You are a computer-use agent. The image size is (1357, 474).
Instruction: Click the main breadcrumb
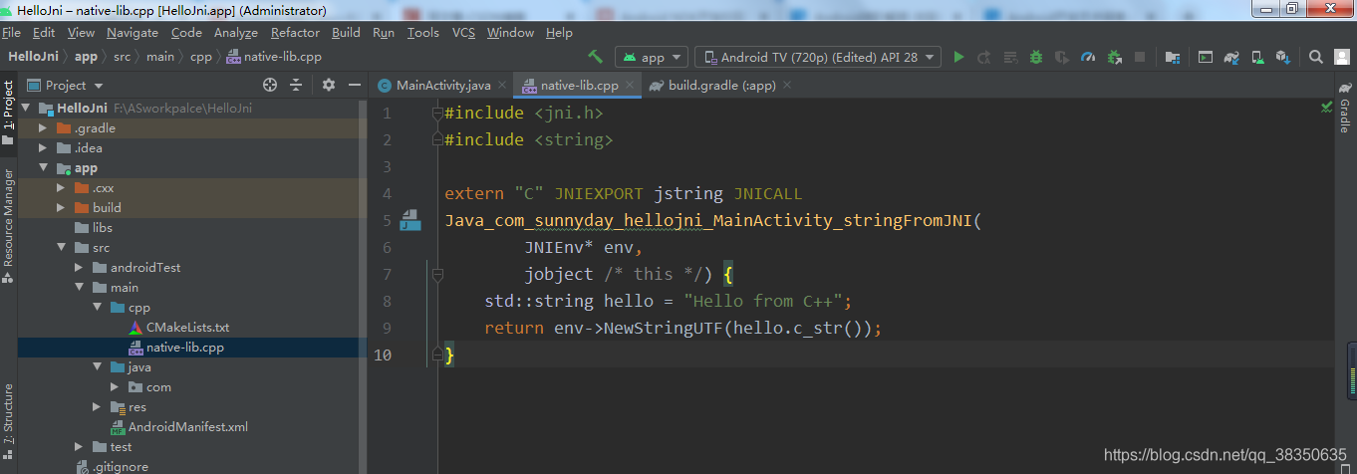coord(159,57)
